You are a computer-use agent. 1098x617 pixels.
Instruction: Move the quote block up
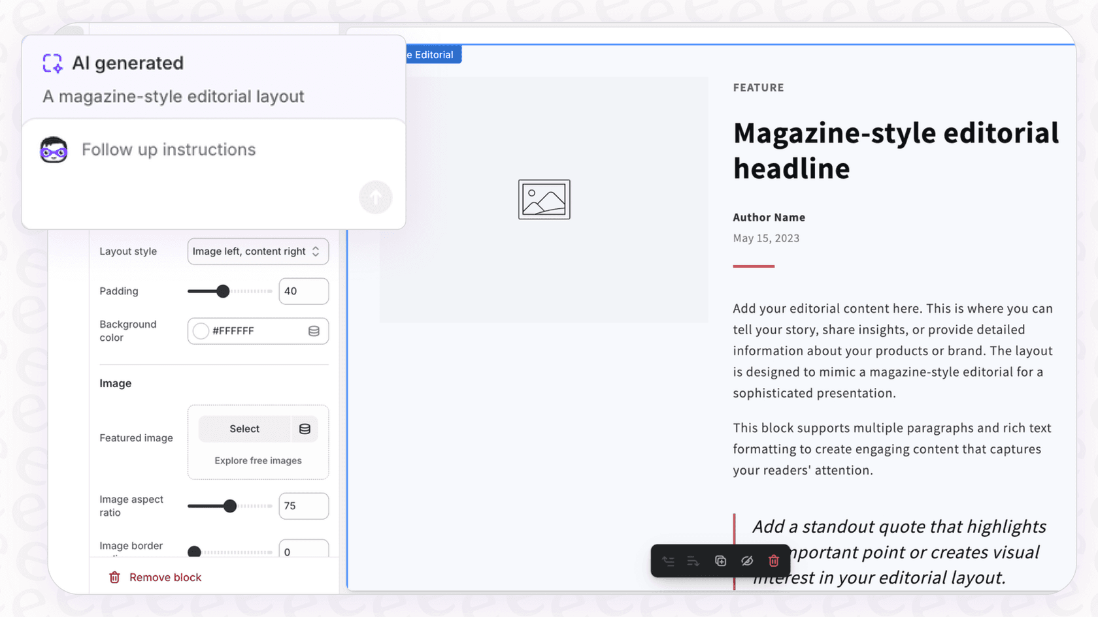[x=668, y=561]
